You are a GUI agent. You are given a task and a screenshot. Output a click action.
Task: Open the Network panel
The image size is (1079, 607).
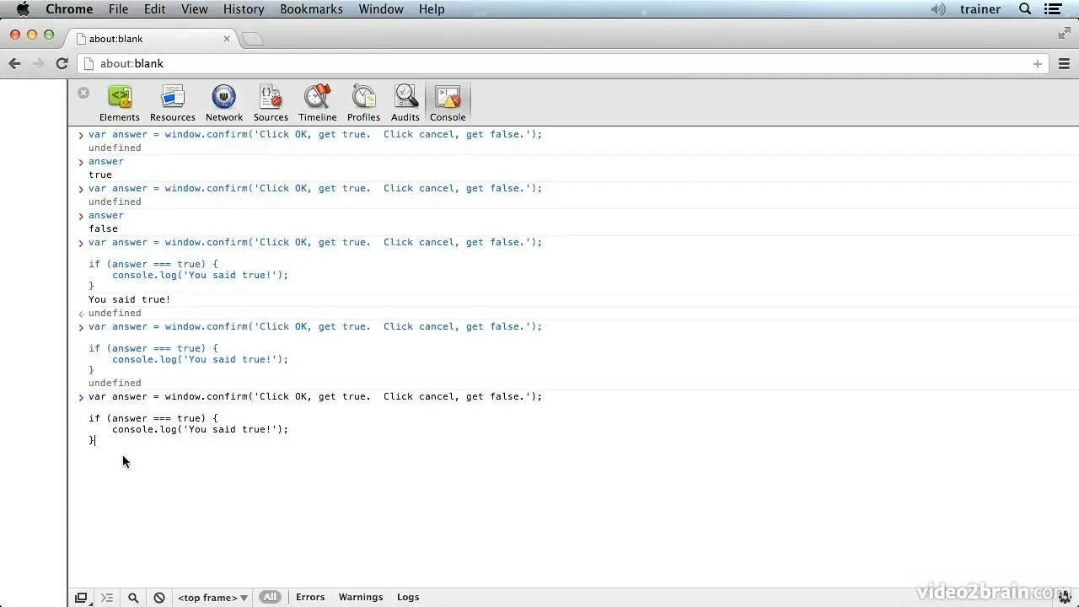(224, 104)
